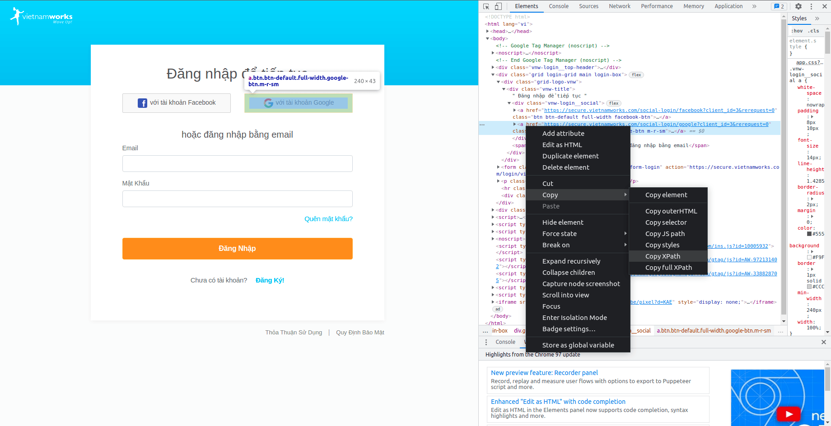
Task: Toggle the :hov pseudo-class pane
Action: (797, 31)
